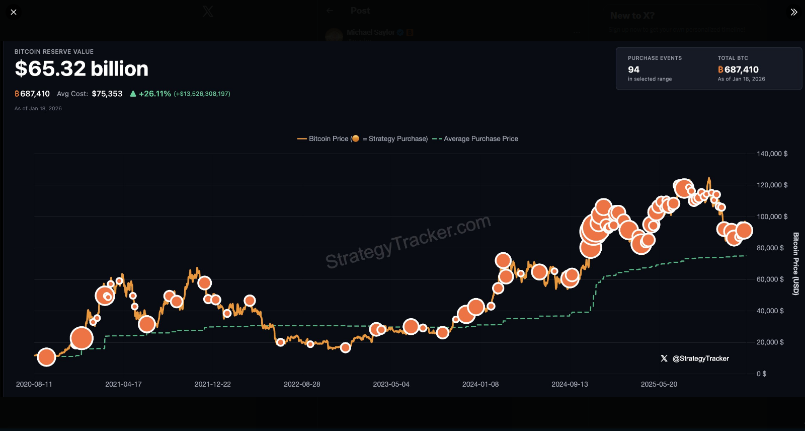Toggle the Average Purchase Price legend entry
805x431 pixels.
pyautogui.click(x=480, y=138)
